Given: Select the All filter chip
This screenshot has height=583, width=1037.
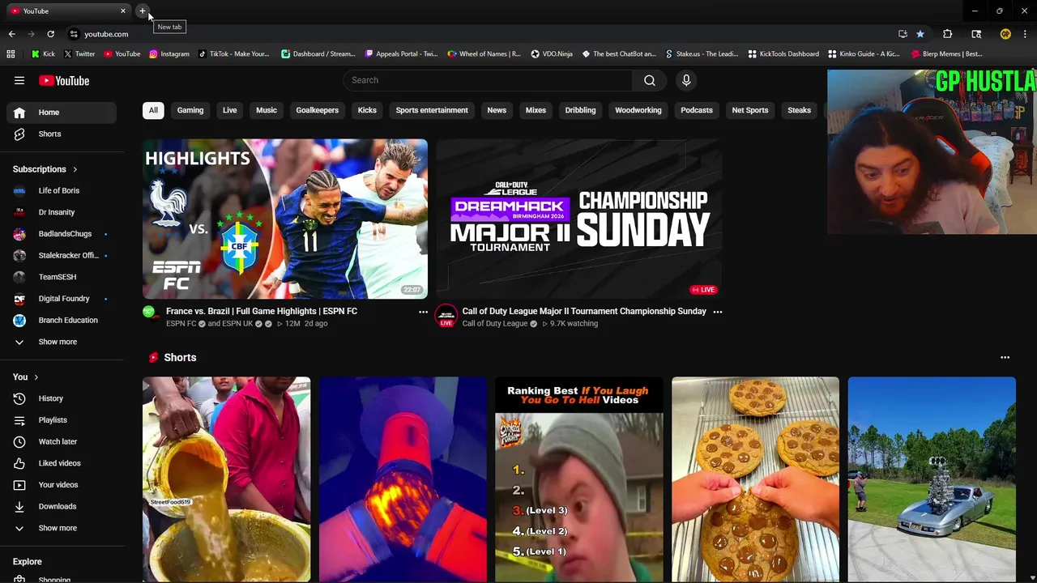Looking at the screenshot, I should point(153,110).
